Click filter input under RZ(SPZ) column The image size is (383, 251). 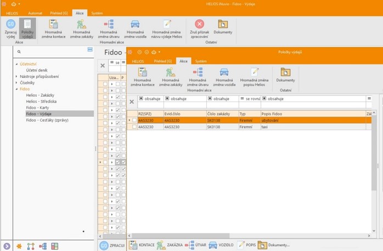[150, 105]
